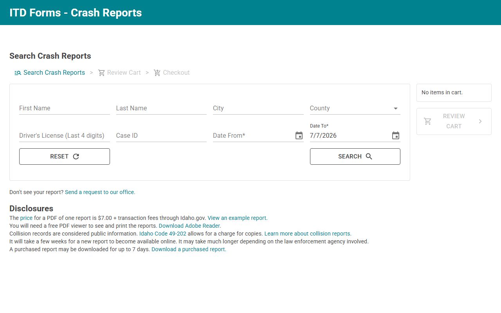Image resolution: width=501 pixels, height=313 pixels.
Task: Click the chevron arrow in Review Cart button
Action: coord(480,121)
